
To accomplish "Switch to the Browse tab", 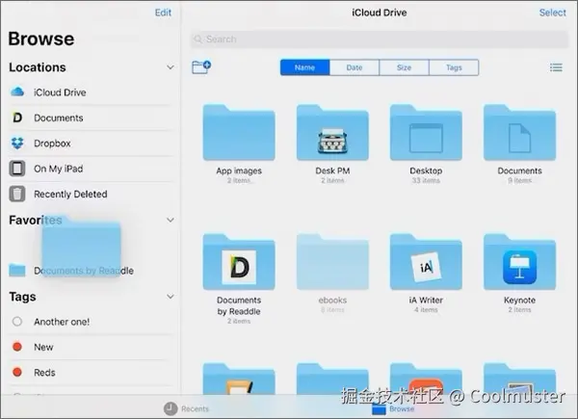I will [393, 408].
